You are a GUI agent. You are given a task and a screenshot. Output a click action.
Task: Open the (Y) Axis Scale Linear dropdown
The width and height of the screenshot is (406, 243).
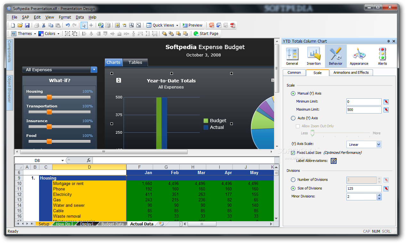379,145
